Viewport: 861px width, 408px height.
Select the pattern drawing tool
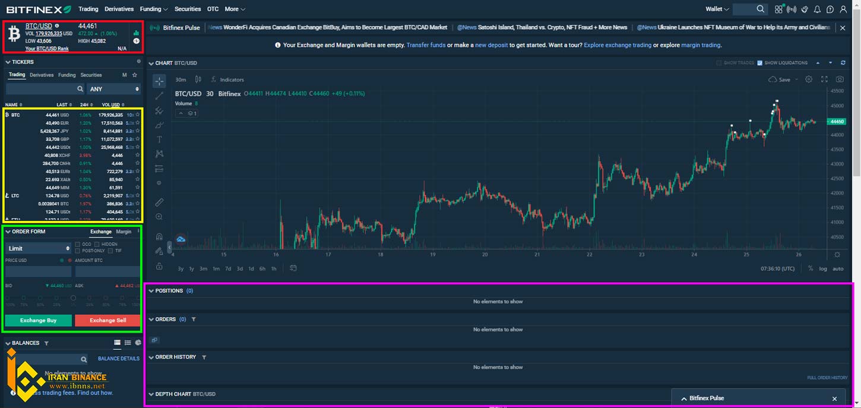[159, 154]
